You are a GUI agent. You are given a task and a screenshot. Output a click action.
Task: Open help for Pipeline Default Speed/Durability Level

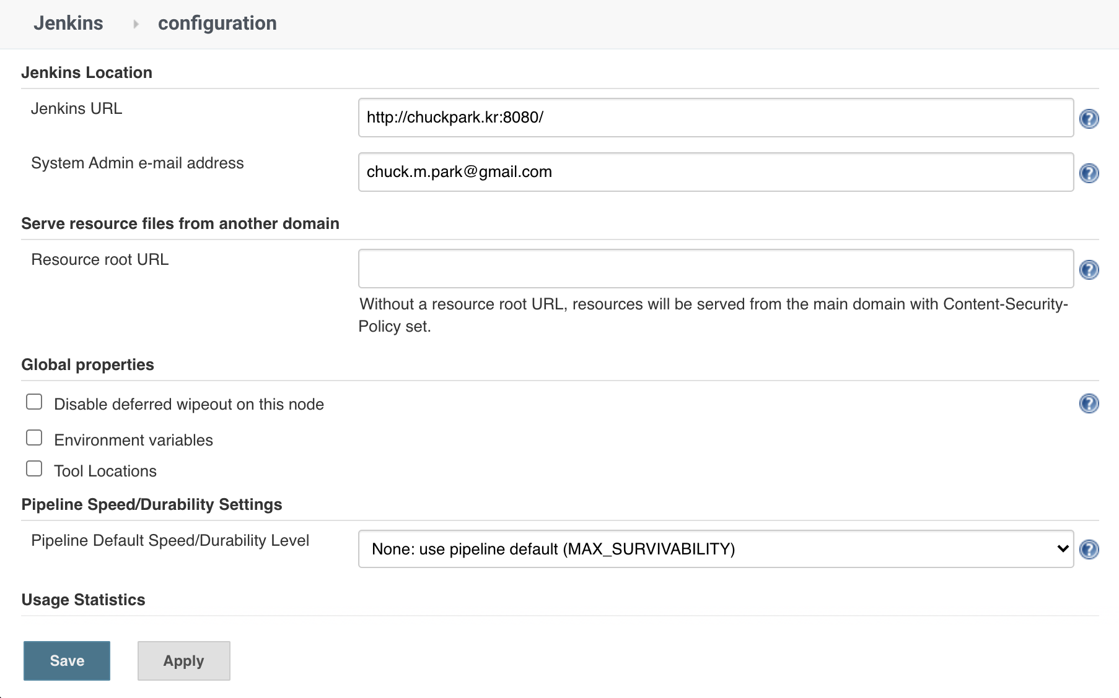[x=1089, y=549]
